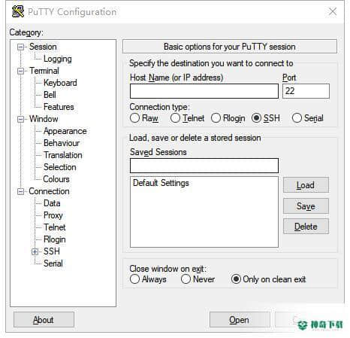Click the Open button

(x=240, y=320)
